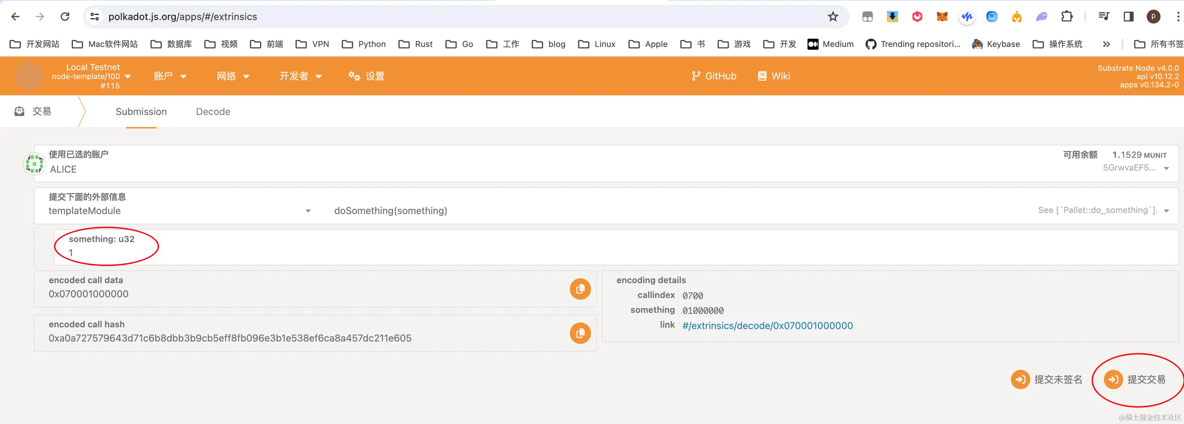
Task: Open browser extensions puzzle icon
Action: tap(1067, 17)
